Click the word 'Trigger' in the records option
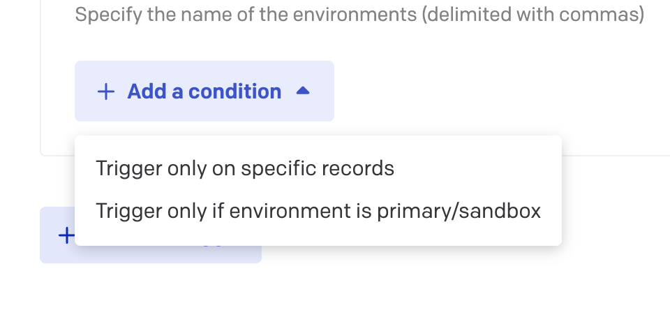 (126, 168)
